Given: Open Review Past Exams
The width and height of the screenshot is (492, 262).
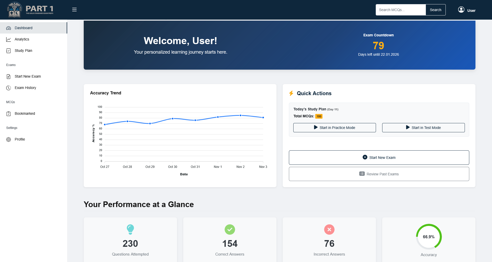Looking at the screenshot, I should pos(379,174).
